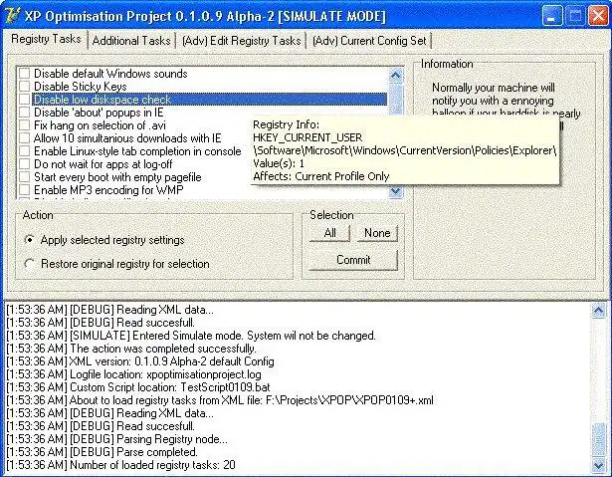Check Disable Sticky Keys
The height and width of the screenshot is (477, 612).
25,86
